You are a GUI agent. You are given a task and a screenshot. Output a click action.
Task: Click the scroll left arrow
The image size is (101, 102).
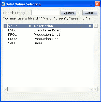click(6, 89)
